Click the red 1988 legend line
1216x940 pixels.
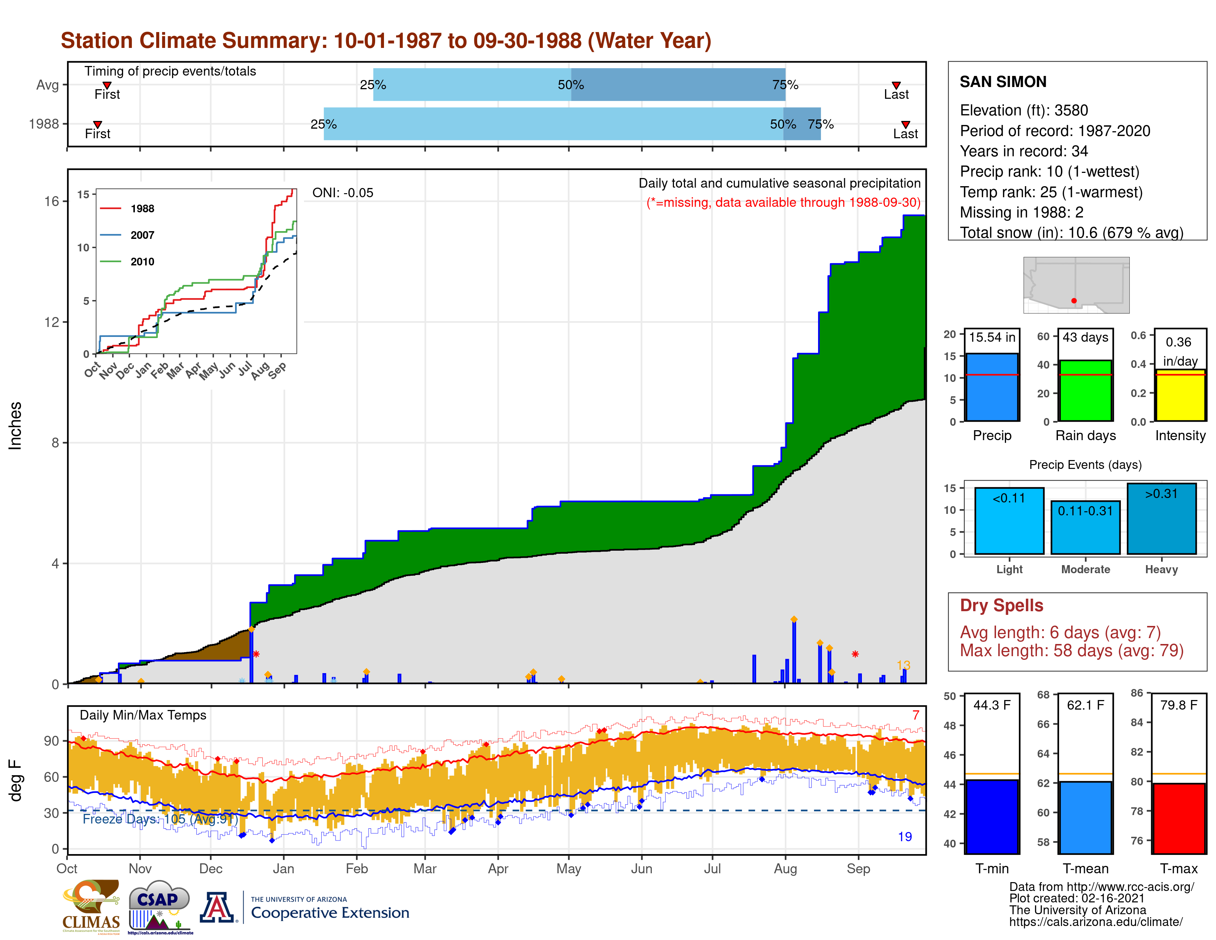click(110, 208)
